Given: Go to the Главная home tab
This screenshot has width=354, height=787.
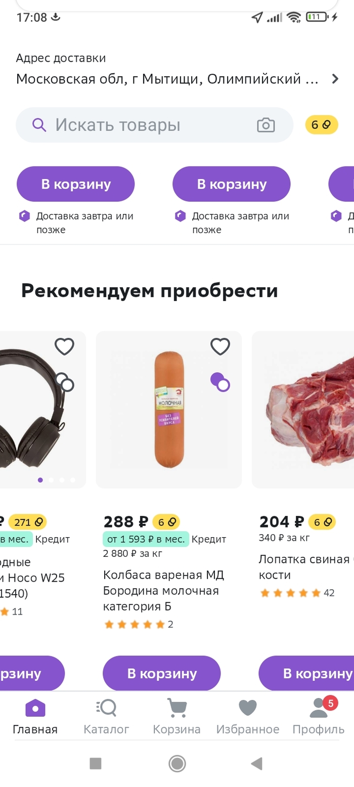Looking at the screenshot, I should [35, 717].
